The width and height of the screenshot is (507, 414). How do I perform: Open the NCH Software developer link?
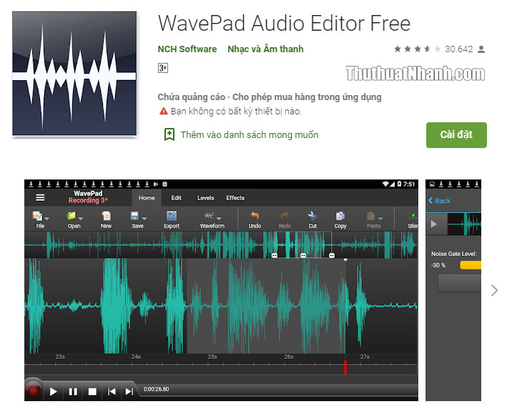[x=187, y=49]
